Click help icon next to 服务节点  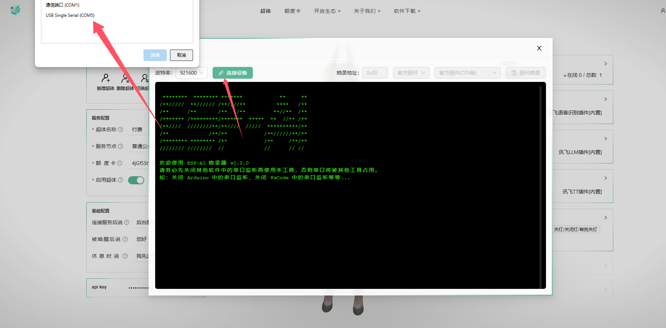[120, 146]
